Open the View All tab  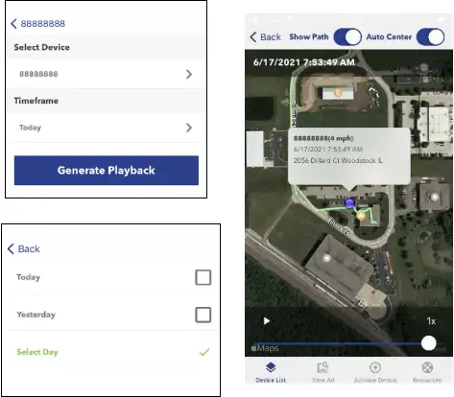tap(323, 372)
